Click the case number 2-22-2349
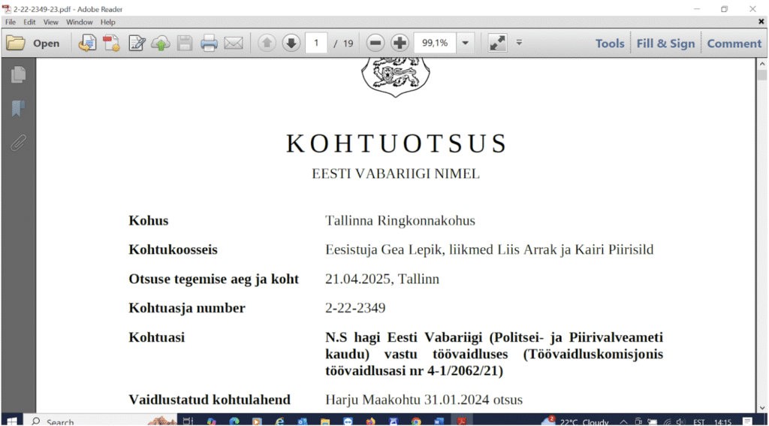 coord(355,308)
